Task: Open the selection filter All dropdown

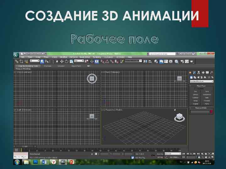Action: 35,61
